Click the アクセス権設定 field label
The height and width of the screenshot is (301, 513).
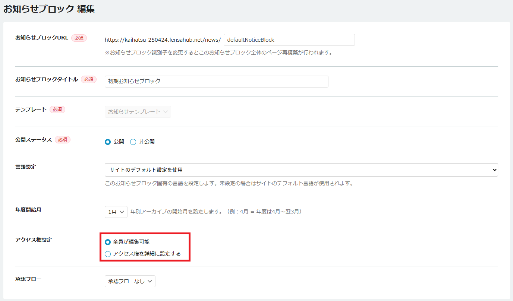[x=34, y=240]
